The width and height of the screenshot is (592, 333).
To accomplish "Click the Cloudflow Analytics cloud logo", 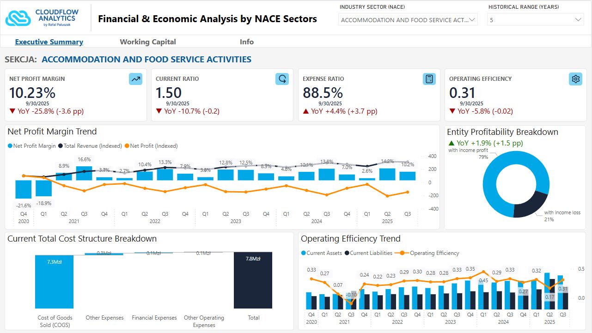I will (18, 18).
